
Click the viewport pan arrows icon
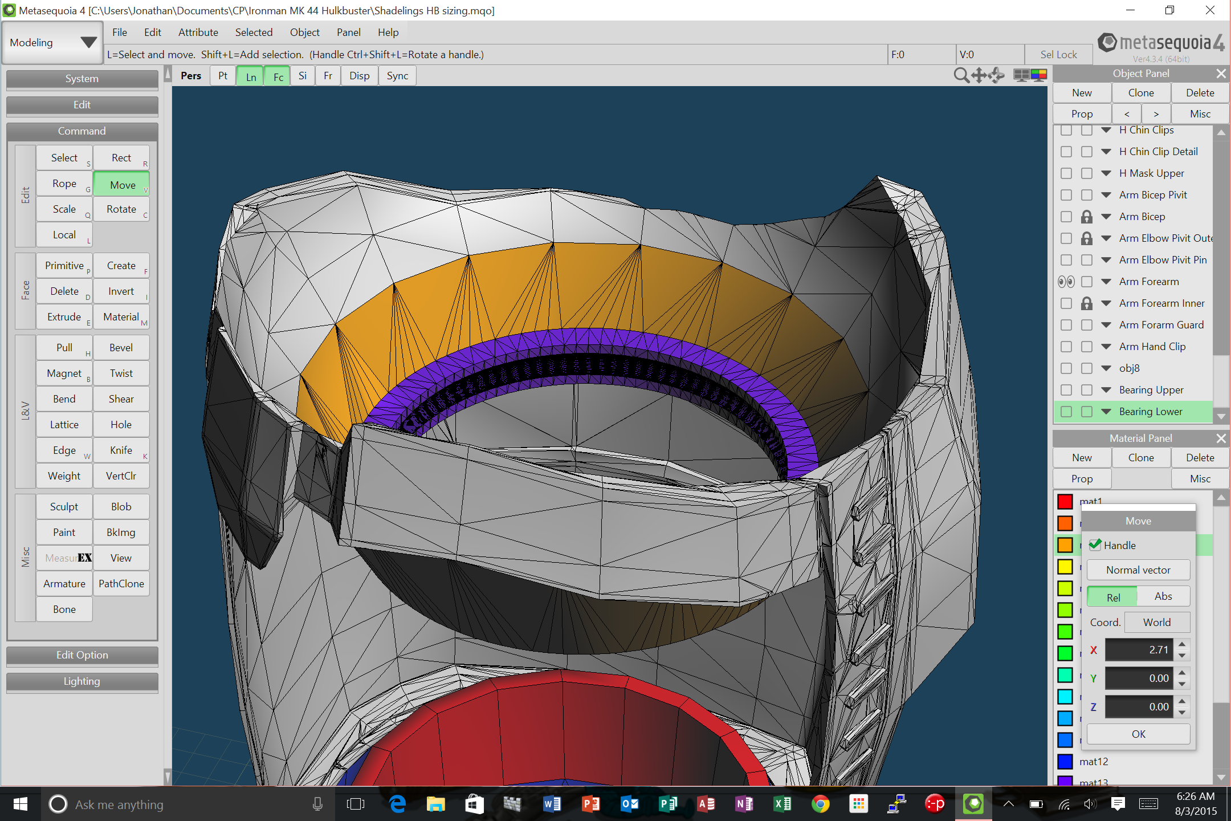pos(979,75)
